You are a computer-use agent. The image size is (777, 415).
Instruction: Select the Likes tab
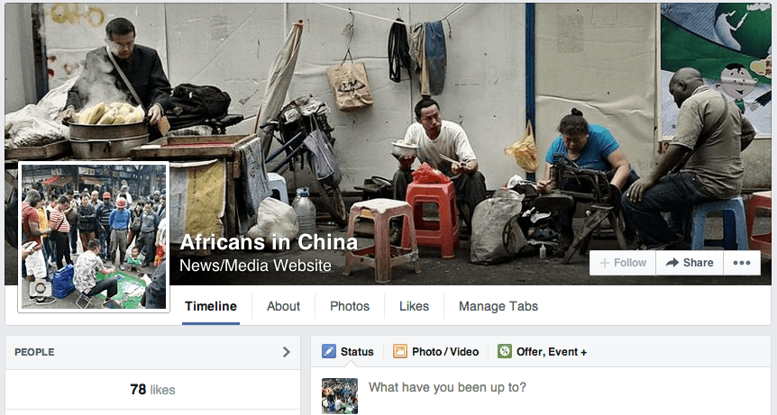(415, 306)
